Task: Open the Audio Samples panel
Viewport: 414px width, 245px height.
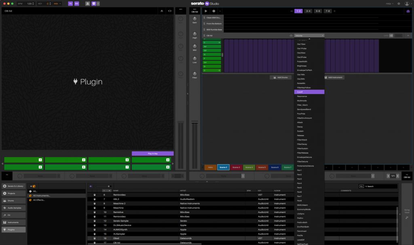Action: [13, 208]
